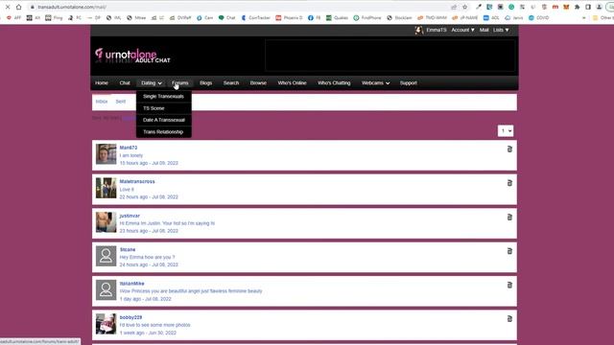The height and width of the screenshot is (345, 614).
Task: Select Single Transsexuals from Dating menu
Action: coord(163,96)
